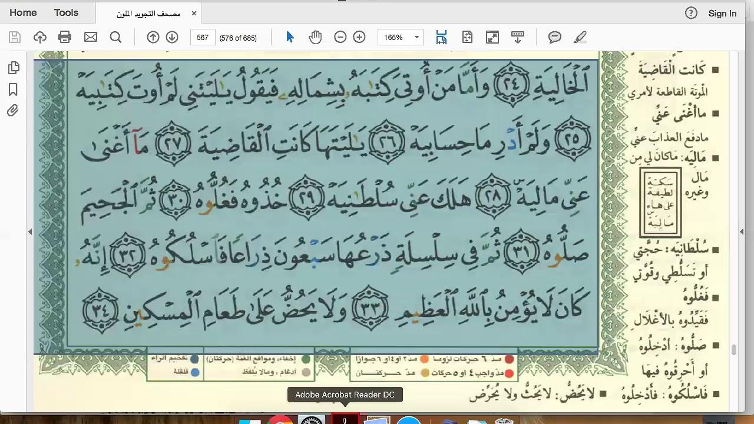
Task: Click the Acrobat Reader icon in Dock
Action: [x=345, y=419]
